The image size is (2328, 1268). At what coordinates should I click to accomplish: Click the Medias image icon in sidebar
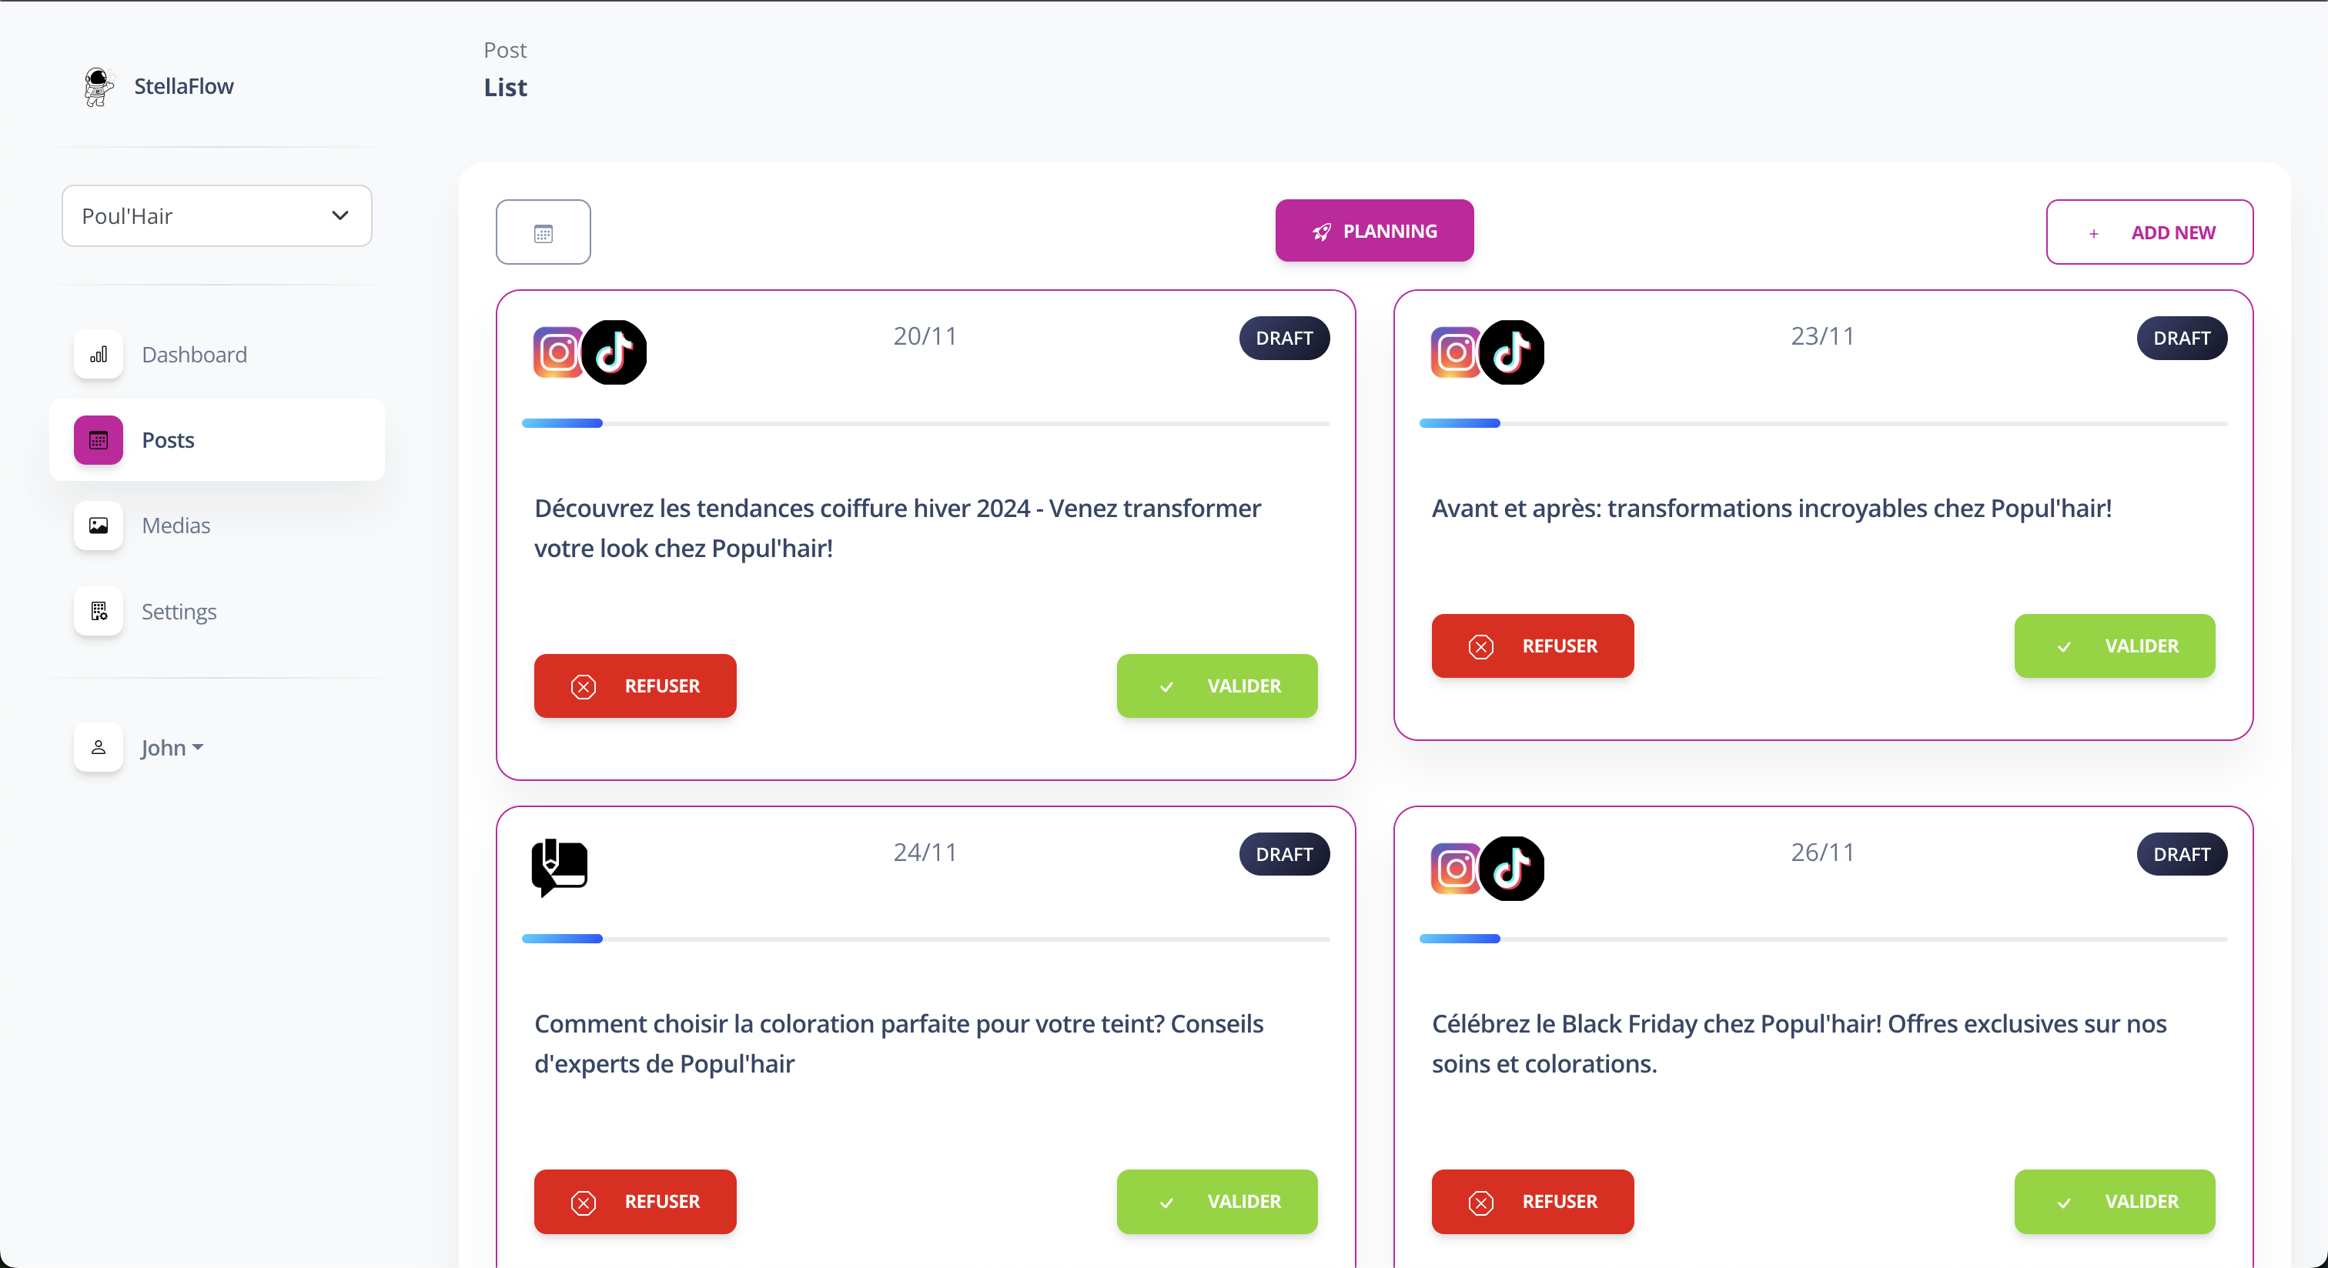click(99, 526)
